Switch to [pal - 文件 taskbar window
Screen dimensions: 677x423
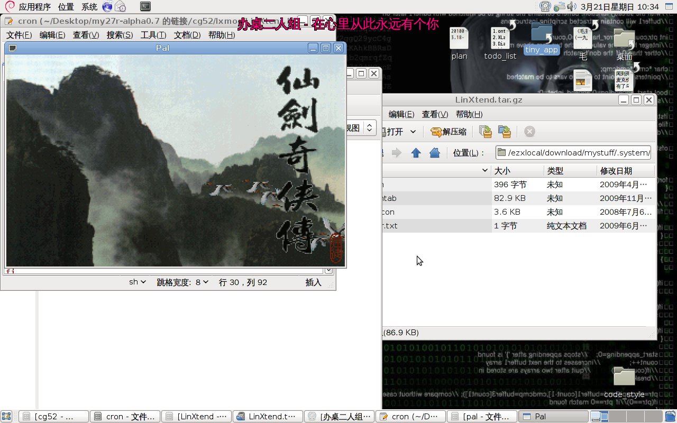pos(482,417)
